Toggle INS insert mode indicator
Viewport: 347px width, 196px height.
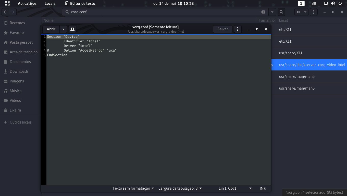point(263,188)
